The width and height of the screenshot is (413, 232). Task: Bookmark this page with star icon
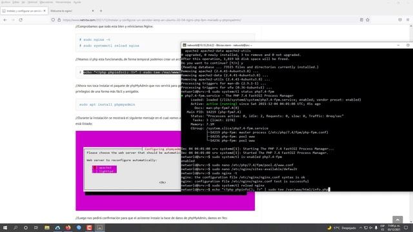pyautogui.click(x=368, y=20)
